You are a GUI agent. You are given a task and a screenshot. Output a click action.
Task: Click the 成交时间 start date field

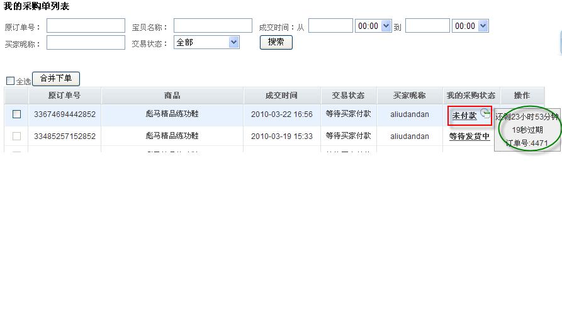click(330, 26)
